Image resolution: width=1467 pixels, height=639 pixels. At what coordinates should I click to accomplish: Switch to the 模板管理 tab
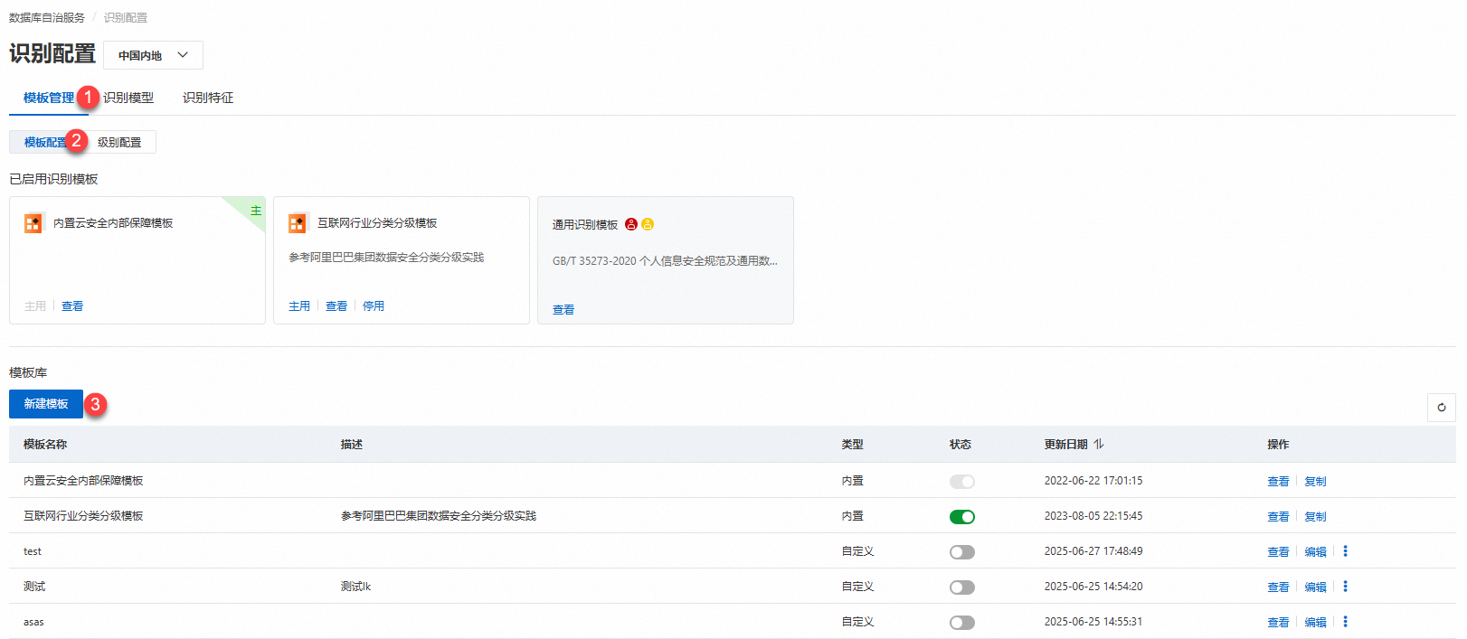49,98
